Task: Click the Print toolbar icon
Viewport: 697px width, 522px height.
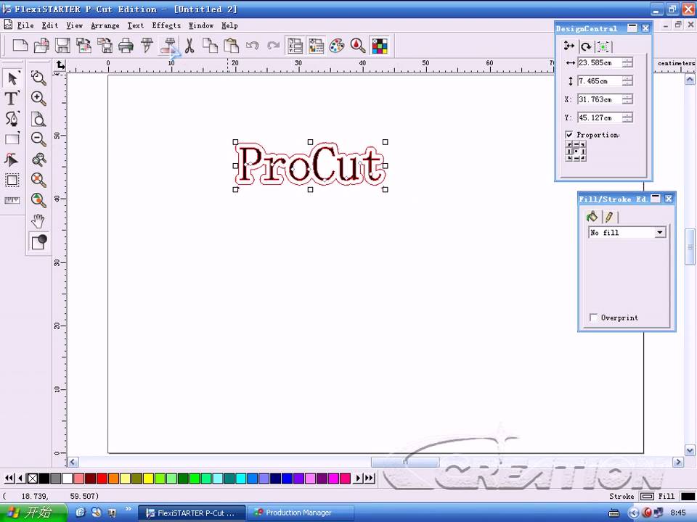Action: (126, 45)
